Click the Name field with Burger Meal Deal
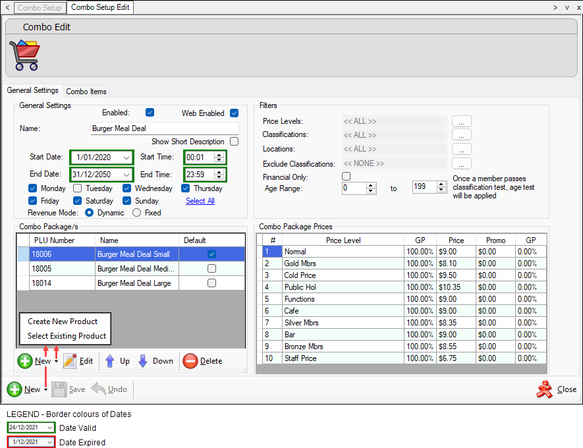Screen dimensions: 583x448 click(x=164, y=128)
